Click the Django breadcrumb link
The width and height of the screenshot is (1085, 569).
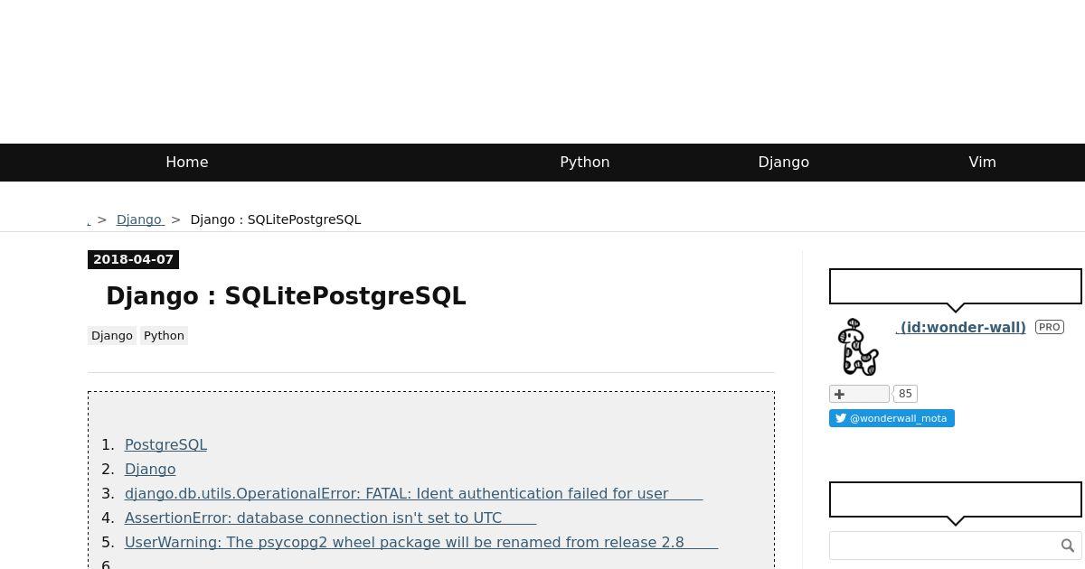[140, 219]
